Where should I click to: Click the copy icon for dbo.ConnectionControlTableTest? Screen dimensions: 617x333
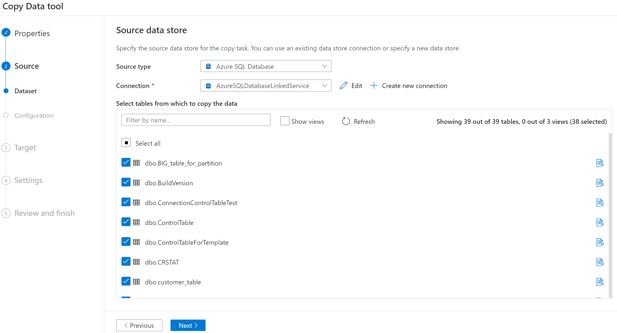coord(599,202)
